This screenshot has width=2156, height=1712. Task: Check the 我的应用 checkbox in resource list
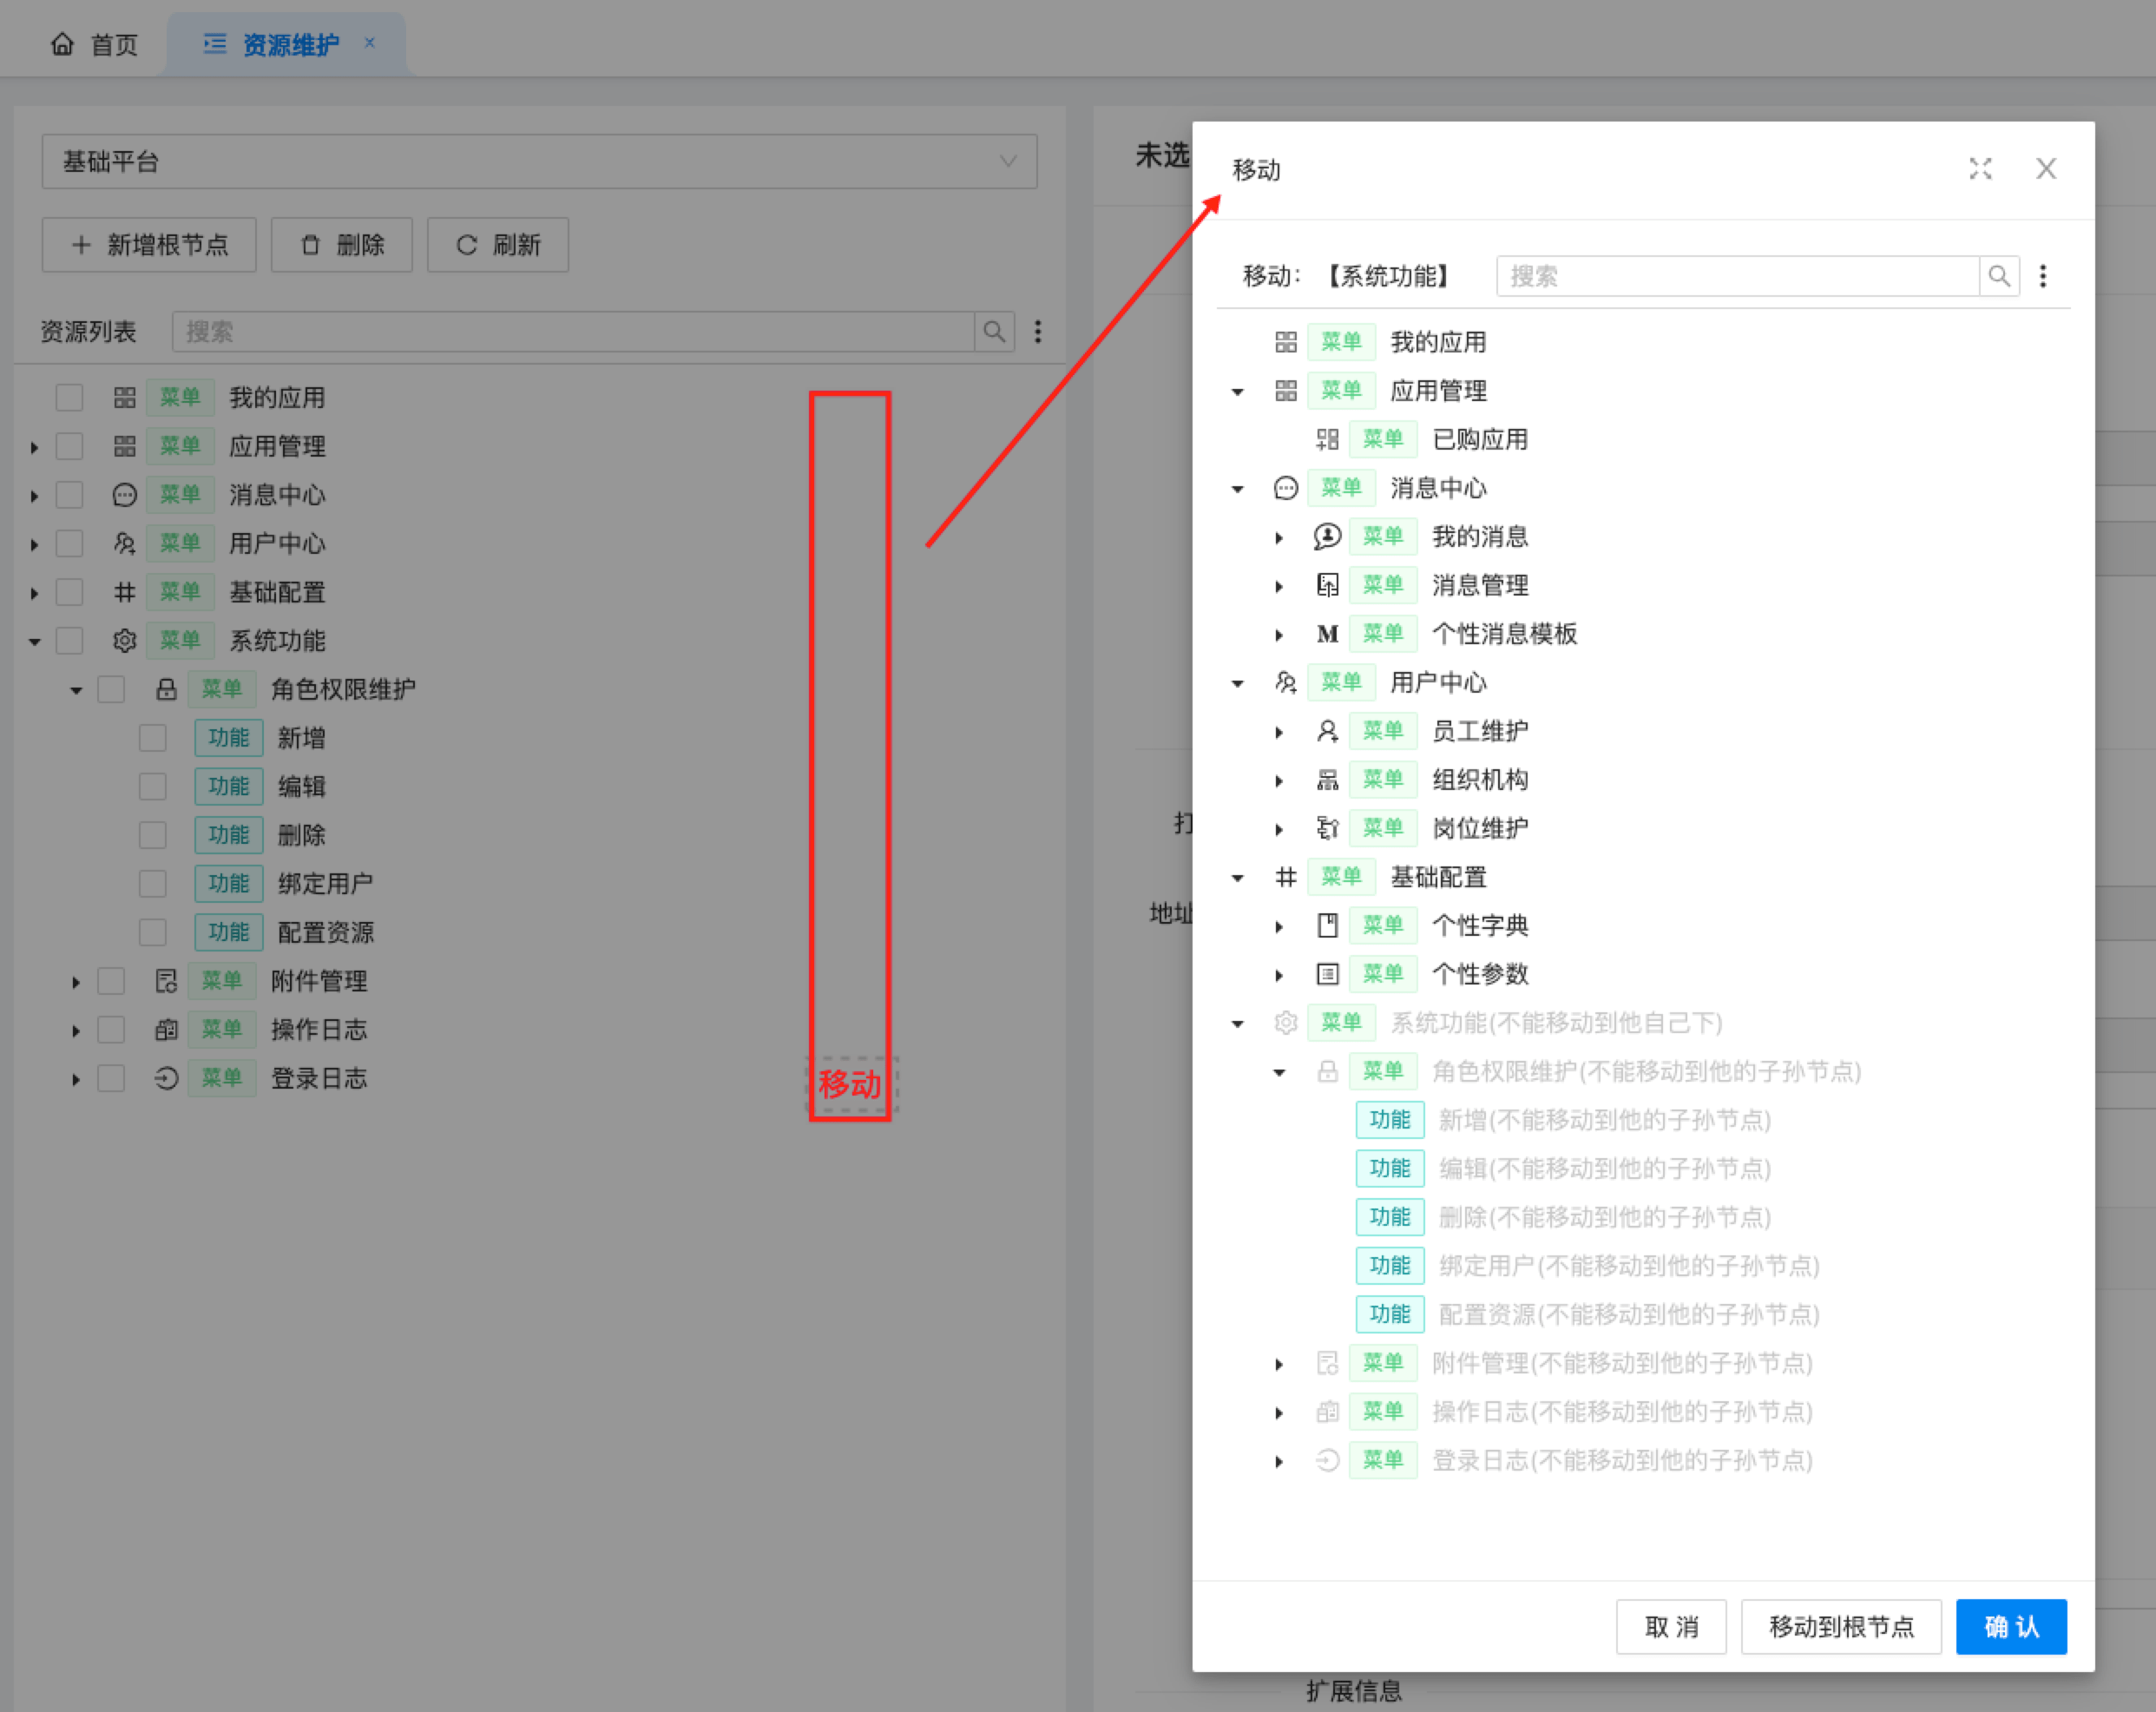point(69,398)
